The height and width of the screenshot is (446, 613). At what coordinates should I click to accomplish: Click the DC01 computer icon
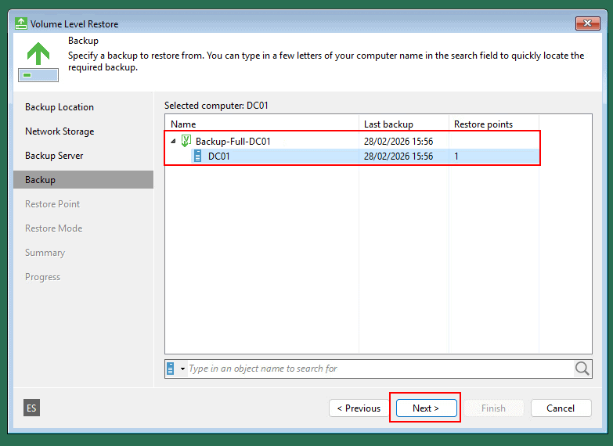pos(198,156)
